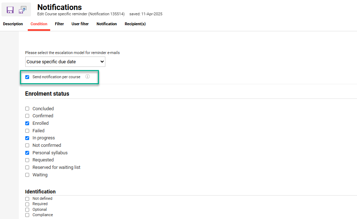The height and width of the screenshot is (219, 357).
Task: Uncheck the Personal syllabus enrolment status
Action: 27,153
